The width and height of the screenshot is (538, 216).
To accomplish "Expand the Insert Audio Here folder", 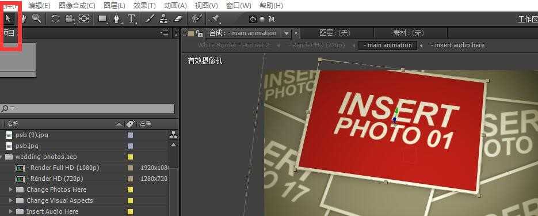I will (11, 211).
